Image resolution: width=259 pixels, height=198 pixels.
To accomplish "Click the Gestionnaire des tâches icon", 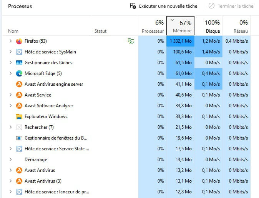I will [19, 63].
